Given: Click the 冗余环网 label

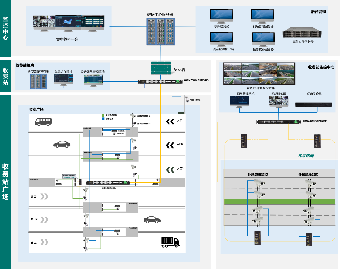Looking at the screenshot, I should click(x=306, y=156).
